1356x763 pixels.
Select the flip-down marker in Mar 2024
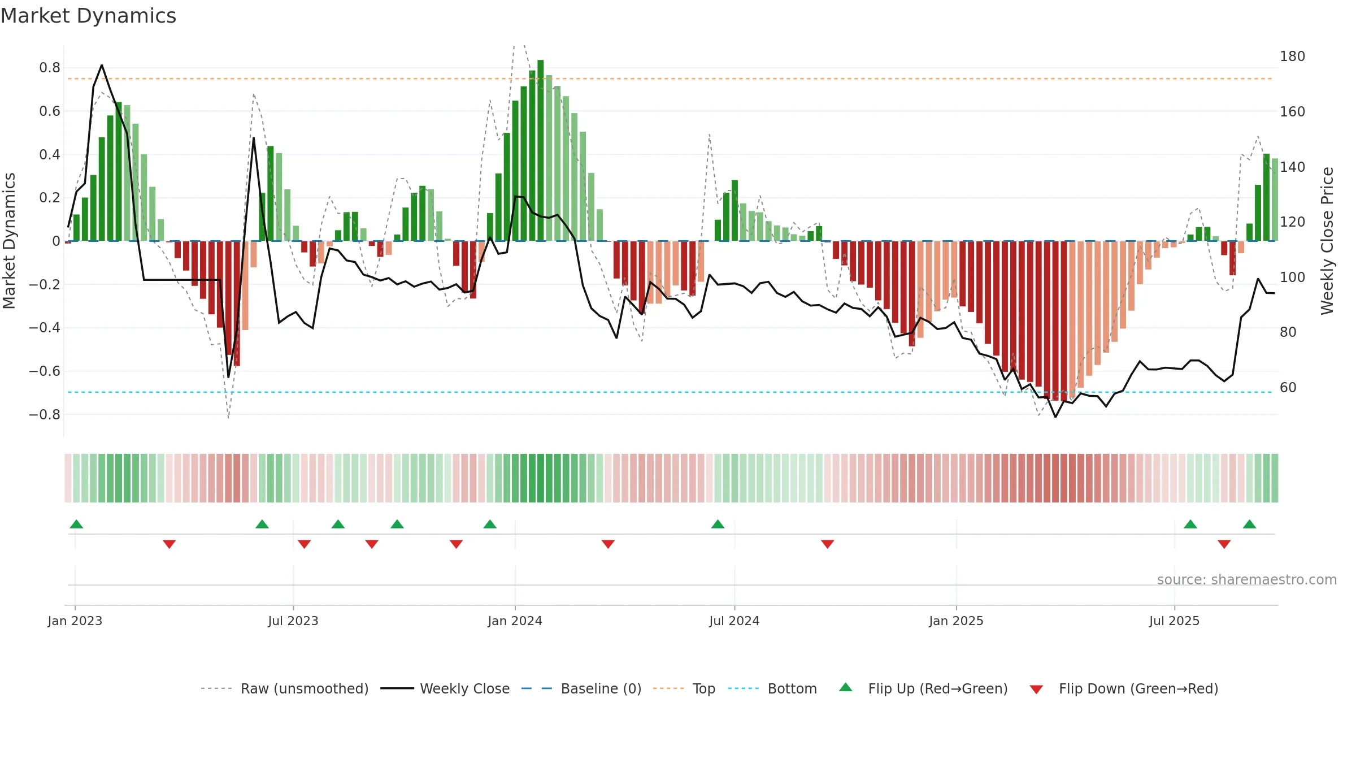point(608,544)
